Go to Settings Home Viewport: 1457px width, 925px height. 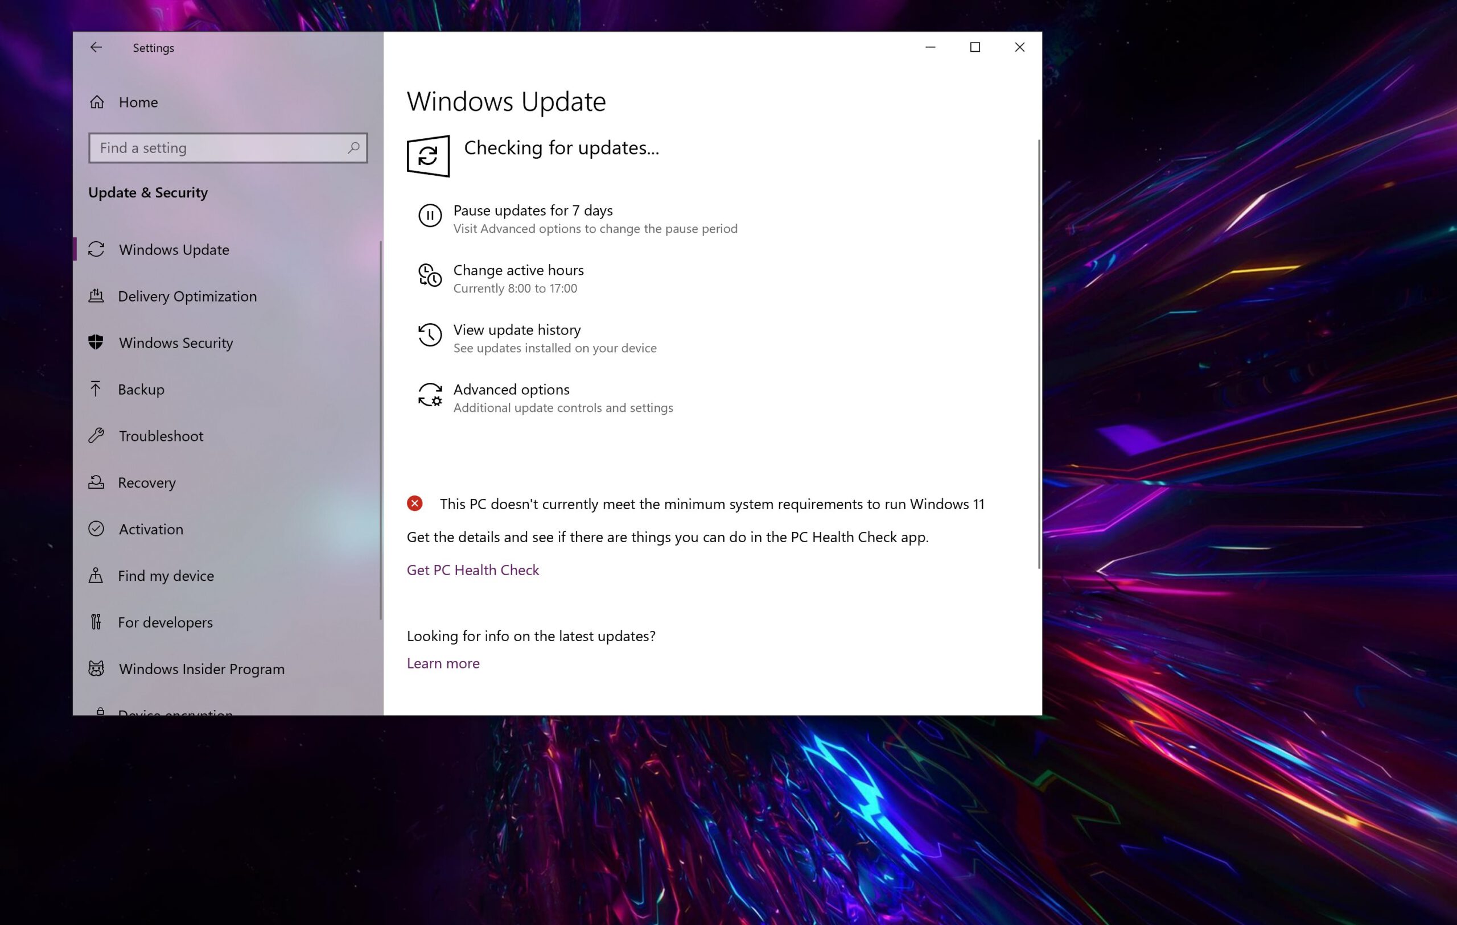click(x=228, y=102)
